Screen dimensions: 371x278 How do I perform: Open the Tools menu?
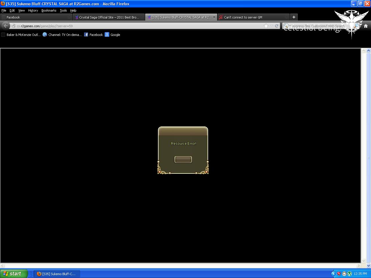pyautogui.click(x=63, y=10)
